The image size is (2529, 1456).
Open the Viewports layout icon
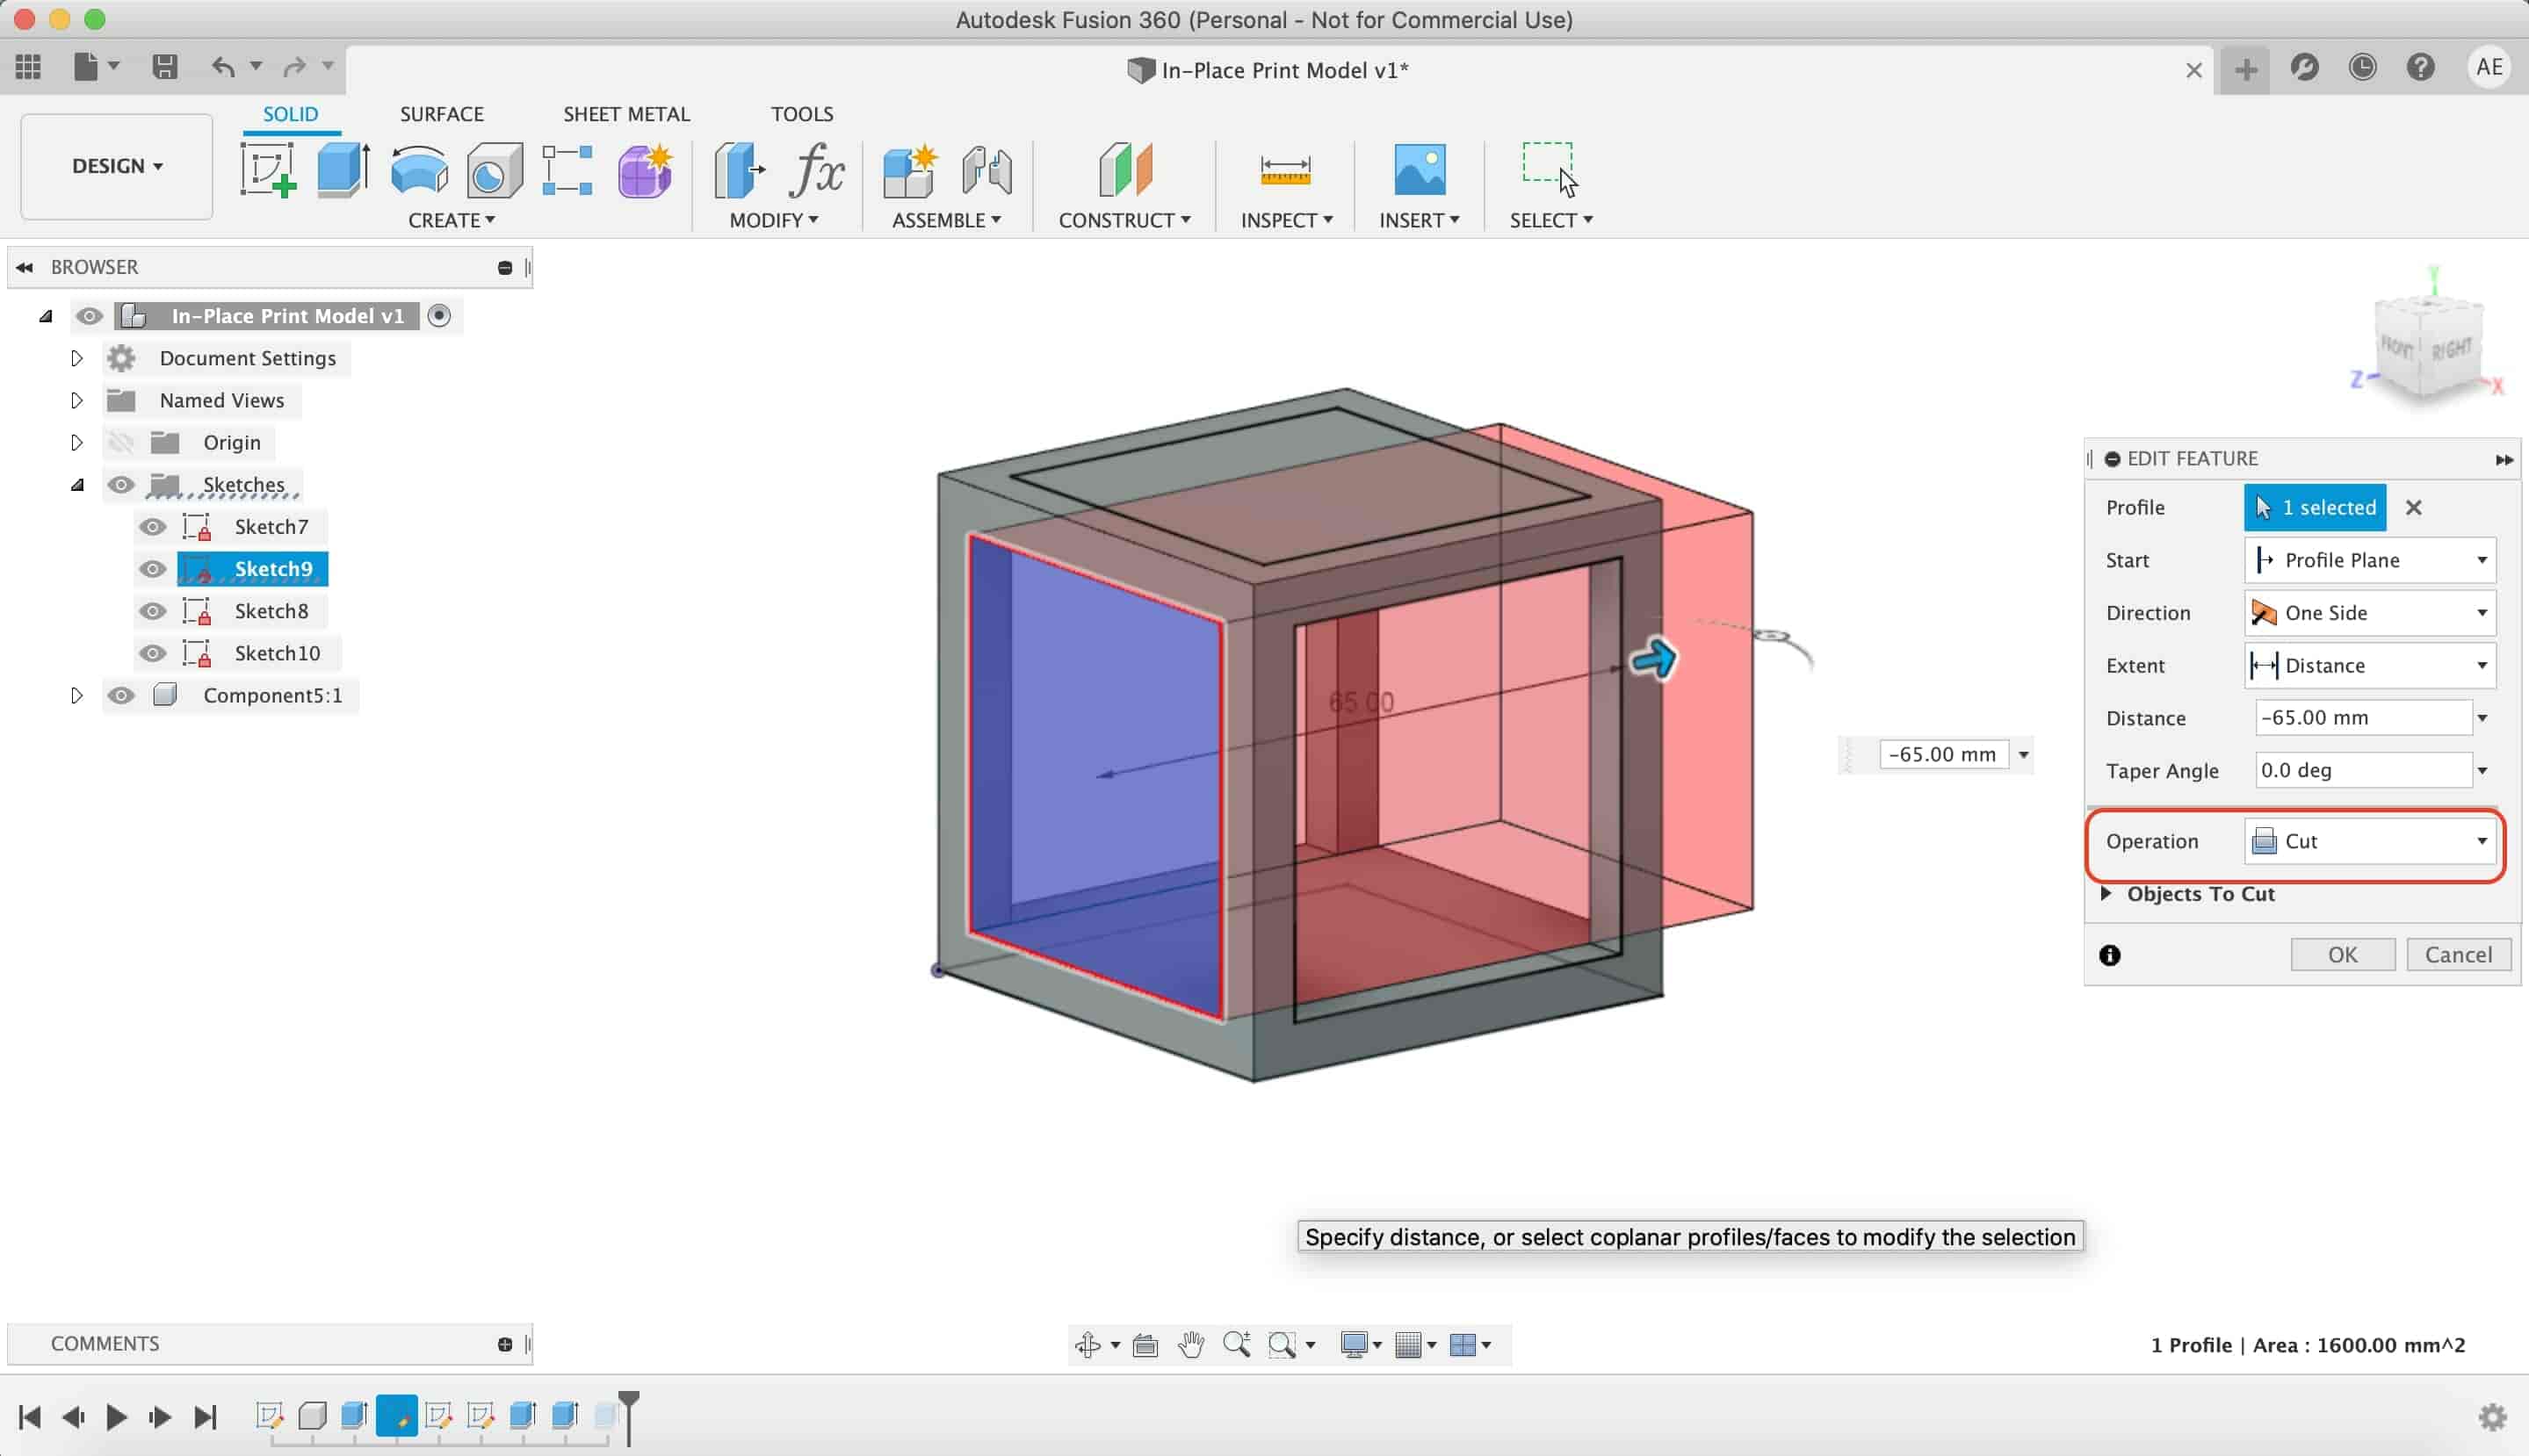pyautogui.click(x=1462, y=1345)
